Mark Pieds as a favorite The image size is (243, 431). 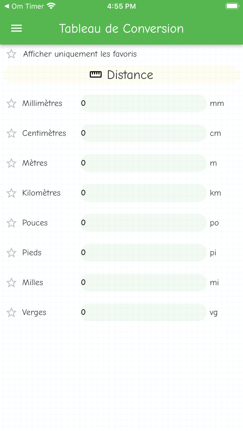point(11,253)
